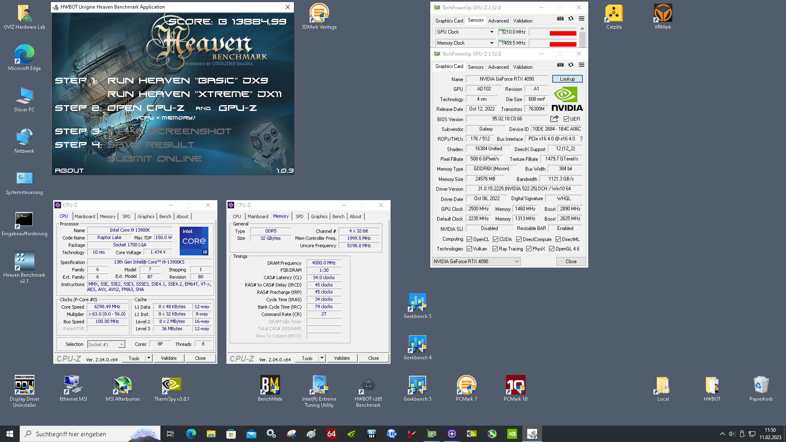Click Validate in left CPU-Z window
Screen dimensions: 786x442
(169, 358)
